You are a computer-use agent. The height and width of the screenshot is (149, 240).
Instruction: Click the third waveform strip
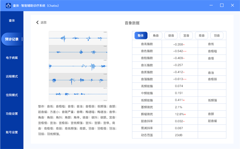click(x=78, y=66)
